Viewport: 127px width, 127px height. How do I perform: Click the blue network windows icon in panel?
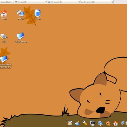pyautogui.click(x=123, y=123)
